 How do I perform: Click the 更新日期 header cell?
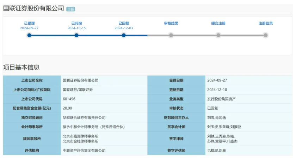pos(176,90)
